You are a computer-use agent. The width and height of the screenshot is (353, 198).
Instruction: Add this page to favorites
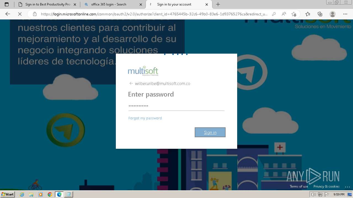[294, 14]
